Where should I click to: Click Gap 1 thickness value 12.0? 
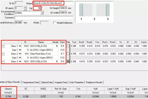click(x=62, y=50)
